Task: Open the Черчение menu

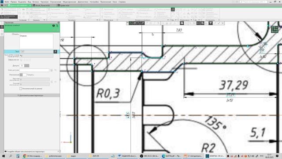Action: [x=45, y=2]
